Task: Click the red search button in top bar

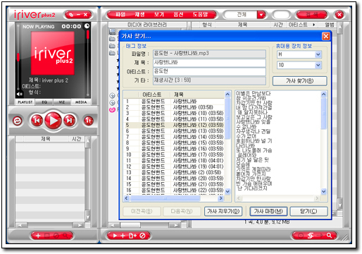Action: coord(312,15)
